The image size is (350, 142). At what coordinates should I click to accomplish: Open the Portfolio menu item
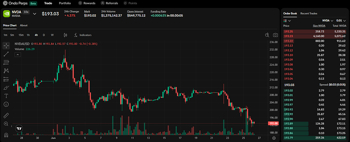coord(65,3)
